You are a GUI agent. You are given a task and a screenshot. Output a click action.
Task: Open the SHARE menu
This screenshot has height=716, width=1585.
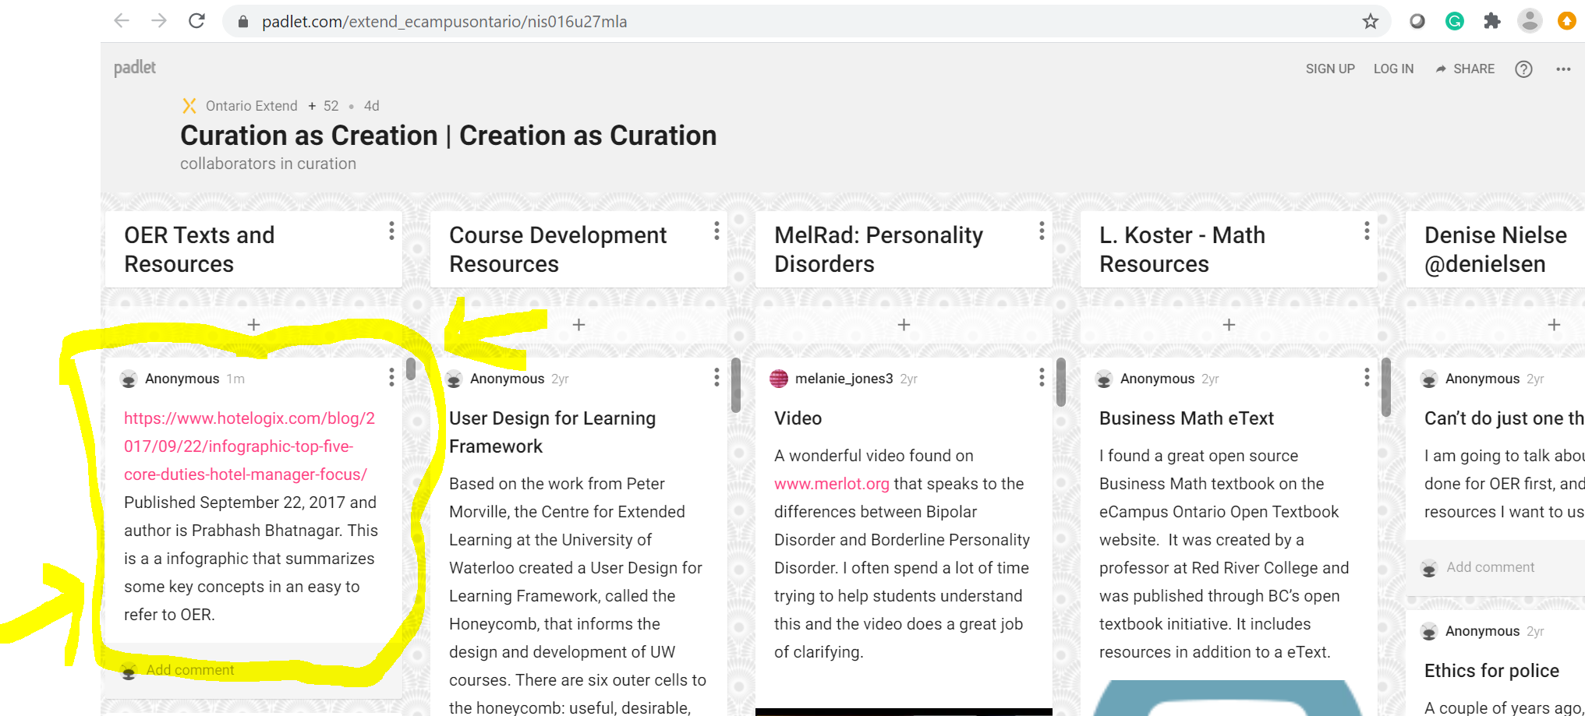tap(1464, 69)
